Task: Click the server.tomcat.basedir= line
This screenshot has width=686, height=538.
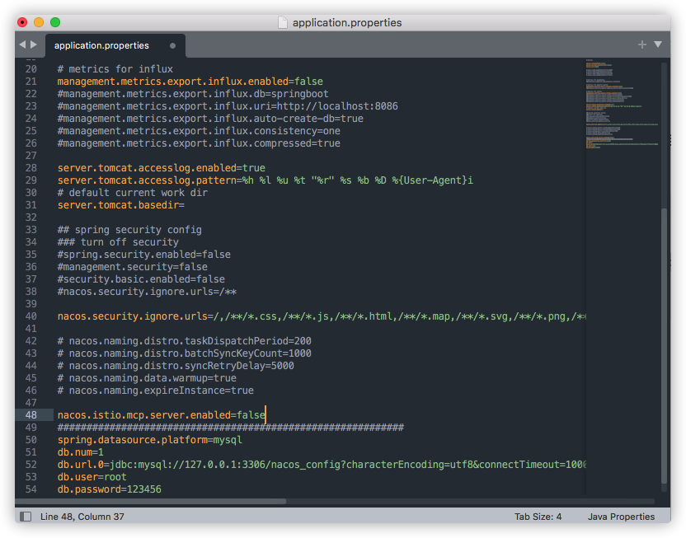Action: [120, 205]
